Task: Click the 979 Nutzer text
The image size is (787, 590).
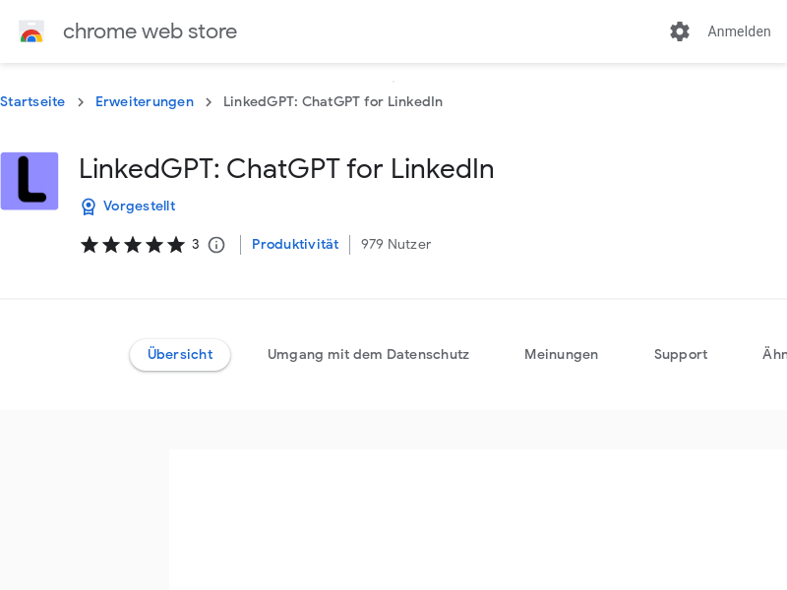Action: pyautogui.click(x=396, y=244)
